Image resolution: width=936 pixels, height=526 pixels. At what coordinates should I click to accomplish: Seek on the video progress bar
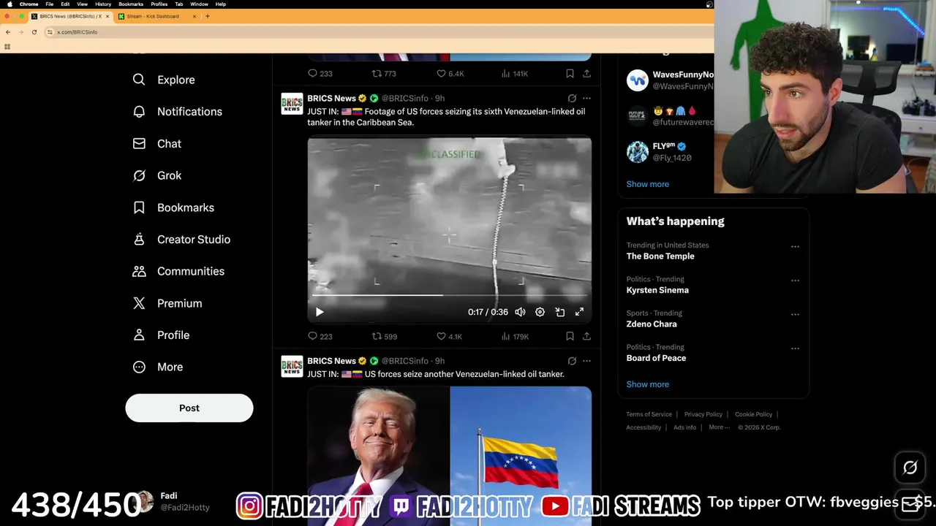click(x=450, y=295)
